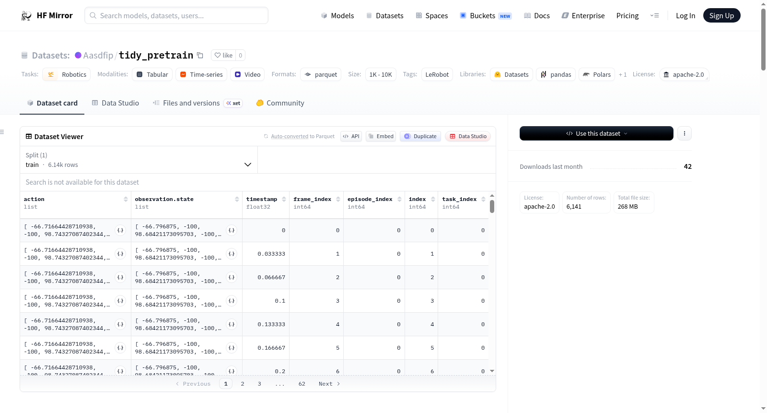
Task: Open the pandas library tag
Action: tap(556, 74)
